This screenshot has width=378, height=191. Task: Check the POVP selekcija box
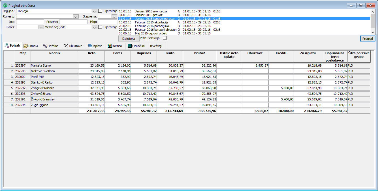coord(165,38)
